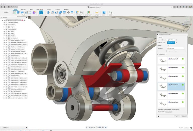Choose the Hole tool icon
Image resolution: width=193 pixels, height=131 pixels.
click(x=26, y=12)
